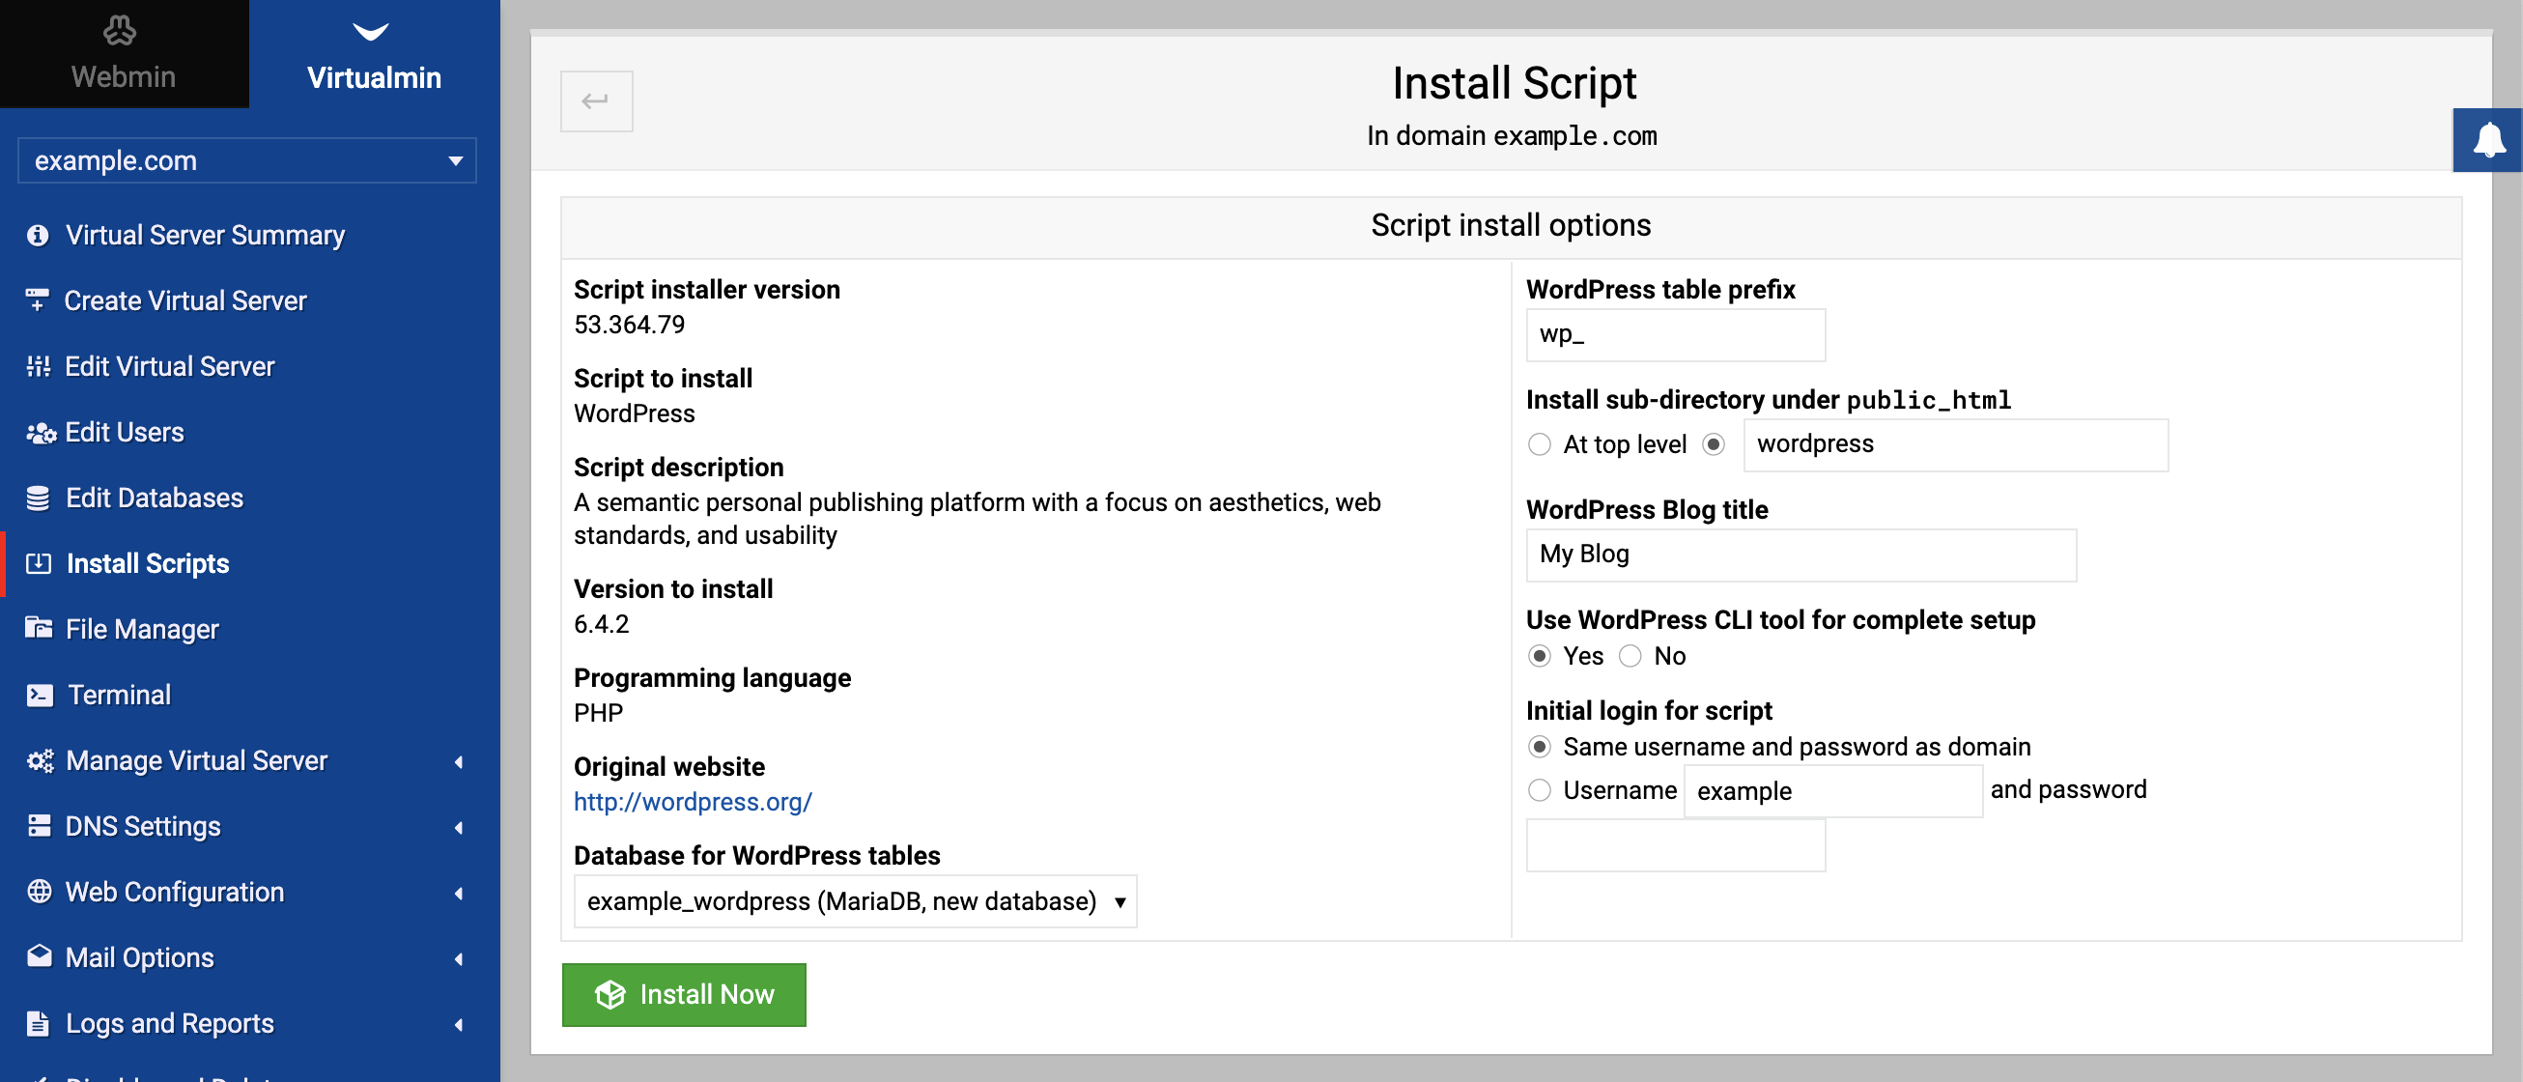The width and height of the screenshot is (2523, 1082).
Task: Click the installer version 53.364.79
Action: [x=629, y=324]
